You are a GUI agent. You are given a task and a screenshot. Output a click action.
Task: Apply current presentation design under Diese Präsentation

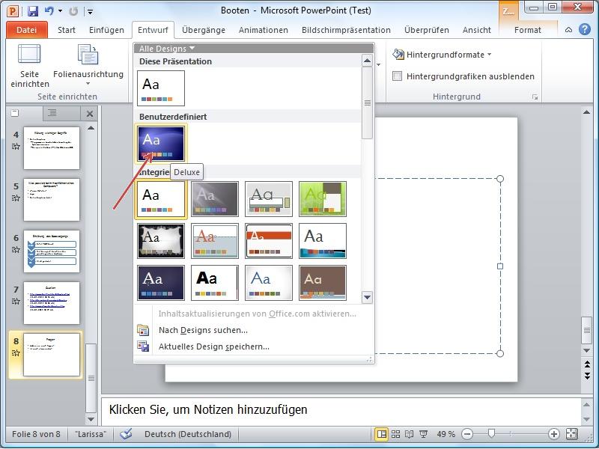click(x=161, y=88)
